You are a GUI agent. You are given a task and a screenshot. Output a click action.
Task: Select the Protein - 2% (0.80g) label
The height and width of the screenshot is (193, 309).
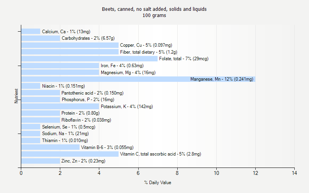(80, 113)
